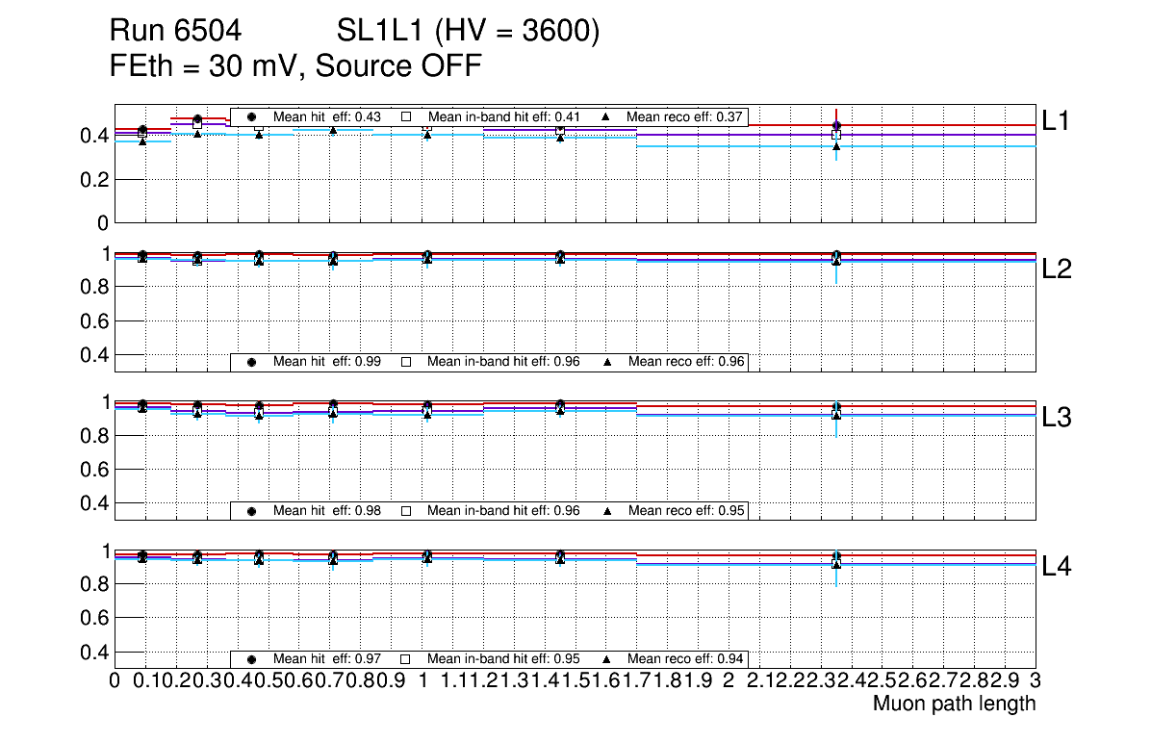
Task: Pick the L3 panel label
Action: point(1057,418)
